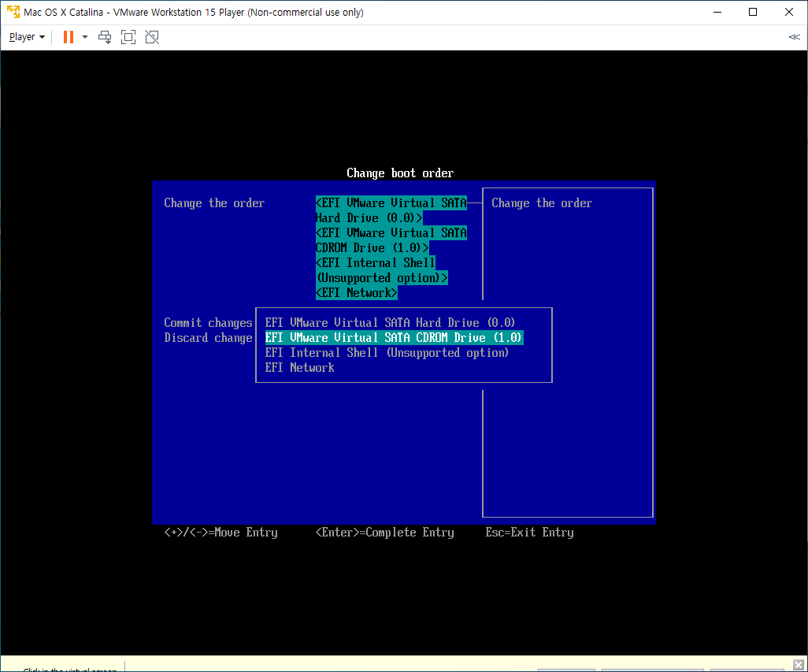Pause the virtual machine with the orange button
Image resolution: width=808 pixels, height=672 pixels.
(x=68, y=37)
